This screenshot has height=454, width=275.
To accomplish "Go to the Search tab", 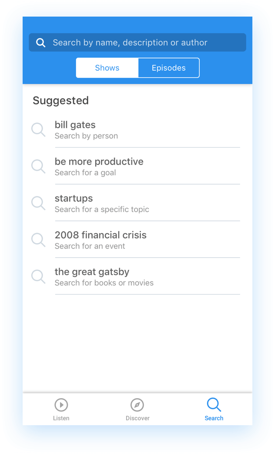I will pos(214,409).
